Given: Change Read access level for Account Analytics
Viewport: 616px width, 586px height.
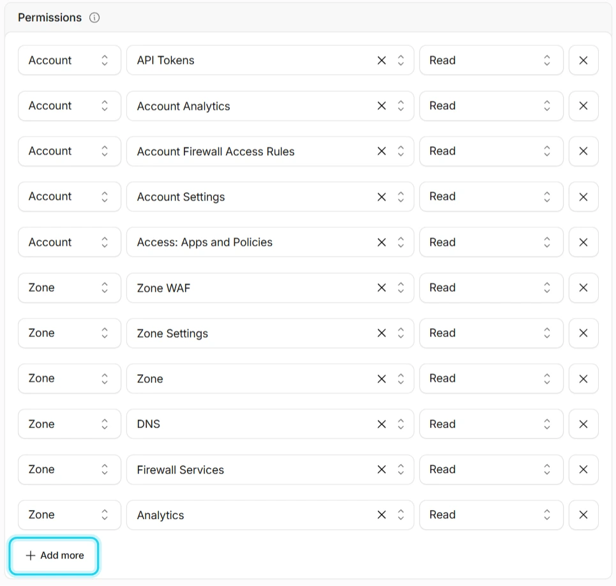Looking at the screenshot, I should pos(491,106).
